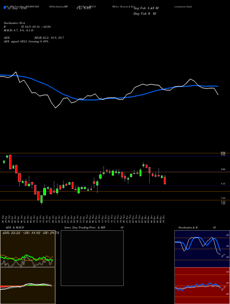Click the (MGR) 22.2, 18.9, 29.7 values
The width and height of the screenshot is (230, 304).
click(49, 38)
